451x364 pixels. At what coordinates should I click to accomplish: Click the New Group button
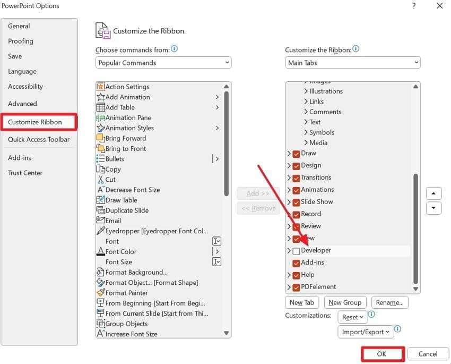[345, 302]
